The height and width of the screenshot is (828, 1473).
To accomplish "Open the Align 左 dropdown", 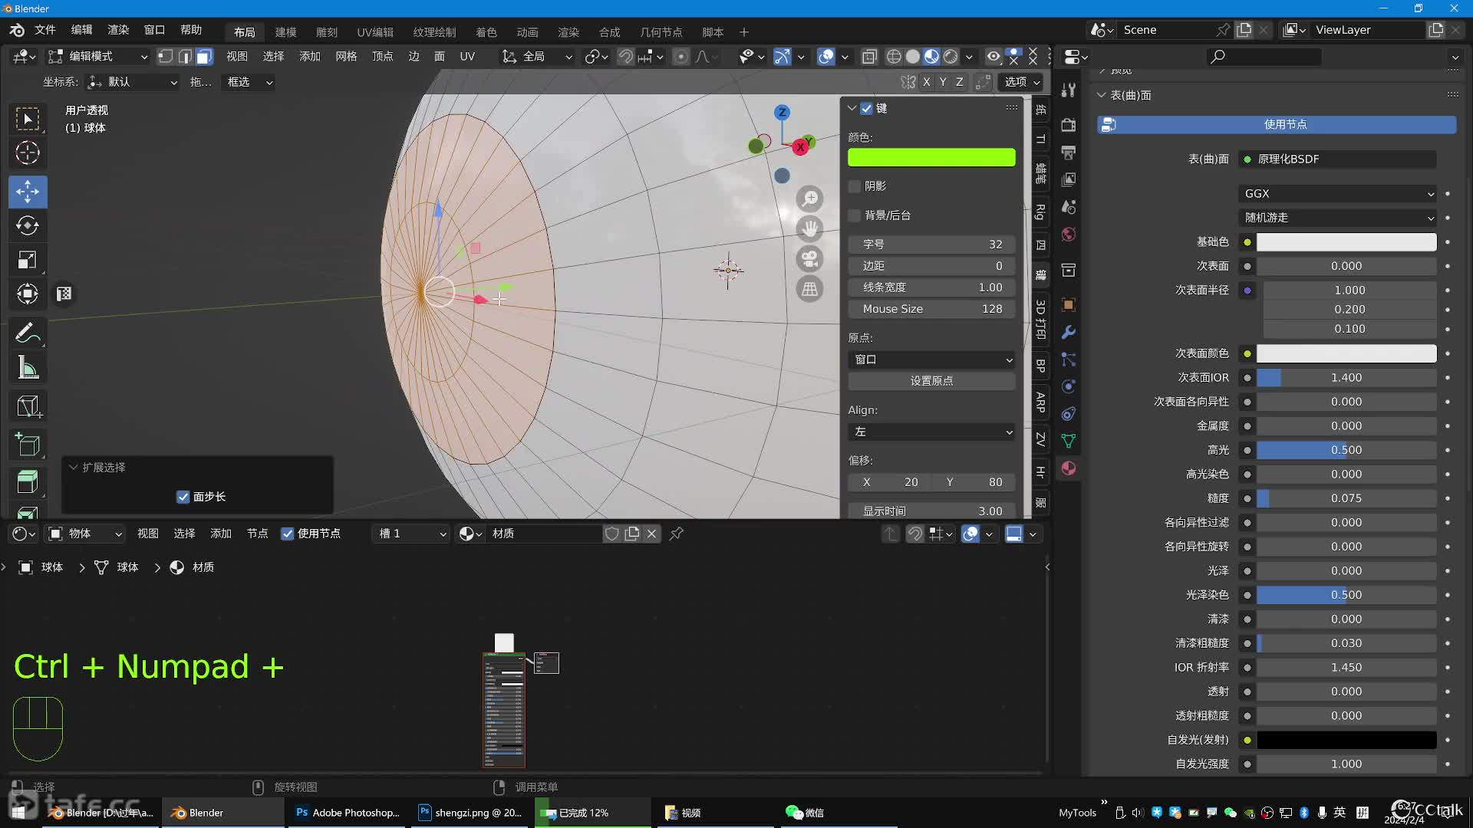I will [x=931, y=432].
